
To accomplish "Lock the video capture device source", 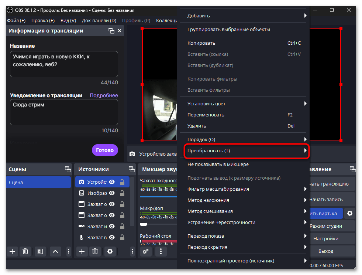I will [x=122, y=182].
